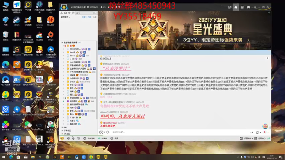Click the member list person icon in sidebar
The height and width of the screenshot is (160, 285).
62,13
